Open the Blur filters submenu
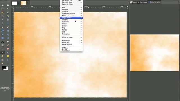The width and height of the screenshot is (180, 101). pos(71,8)
